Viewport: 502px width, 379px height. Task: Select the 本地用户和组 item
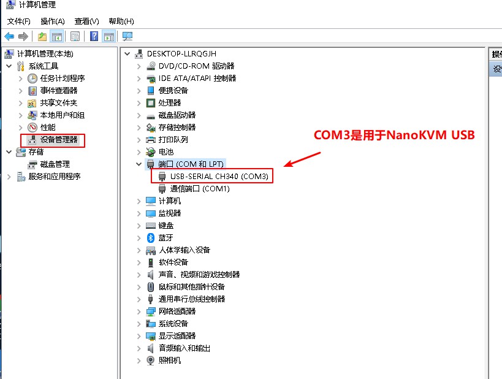pos(62,115)
